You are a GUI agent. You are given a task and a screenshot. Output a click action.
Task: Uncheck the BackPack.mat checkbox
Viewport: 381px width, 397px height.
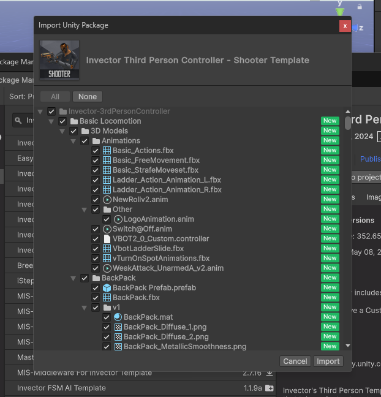click(x=107, y=317)
